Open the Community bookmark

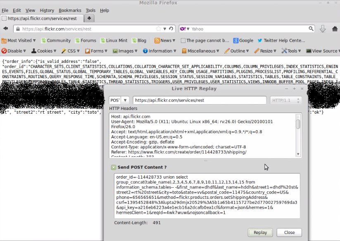(56, 41)
